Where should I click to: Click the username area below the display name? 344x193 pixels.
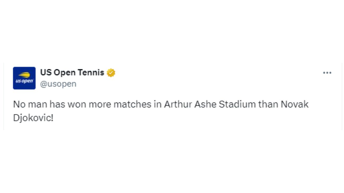tap(58, 84)
